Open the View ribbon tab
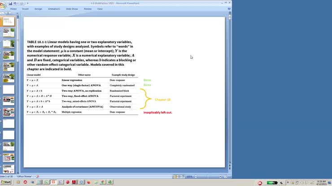This screenshot has width=332, height=186. point(100,9)
